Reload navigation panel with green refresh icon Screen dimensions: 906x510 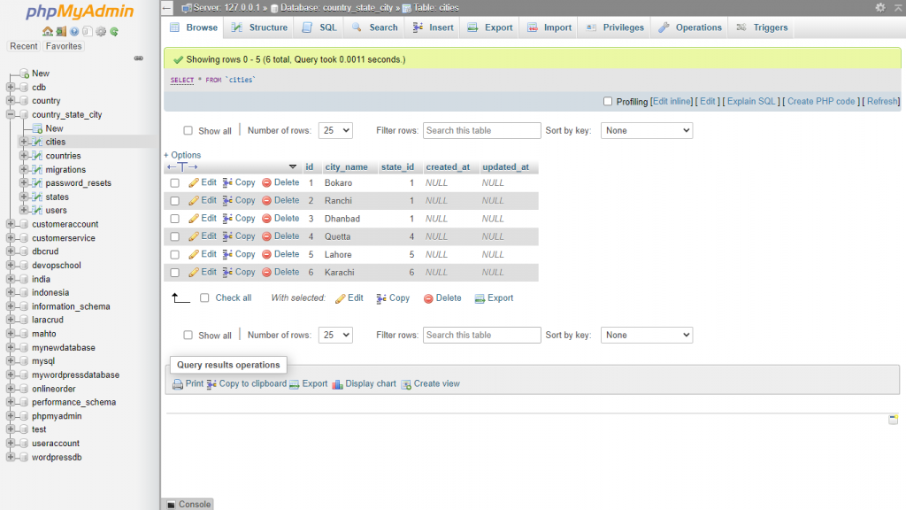114,32
